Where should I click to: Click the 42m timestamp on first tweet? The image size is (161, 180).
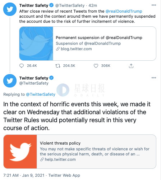coord(93,5)
